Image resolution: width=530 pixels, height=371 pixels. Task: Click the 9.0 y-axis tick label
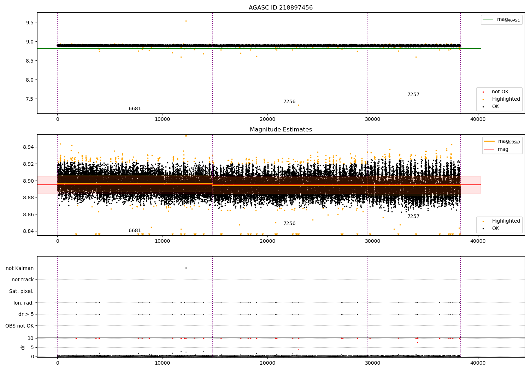point(30,42)
